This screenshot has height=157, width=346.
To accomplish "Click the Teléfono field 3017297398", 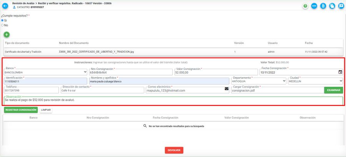I will tap(31, 90).
